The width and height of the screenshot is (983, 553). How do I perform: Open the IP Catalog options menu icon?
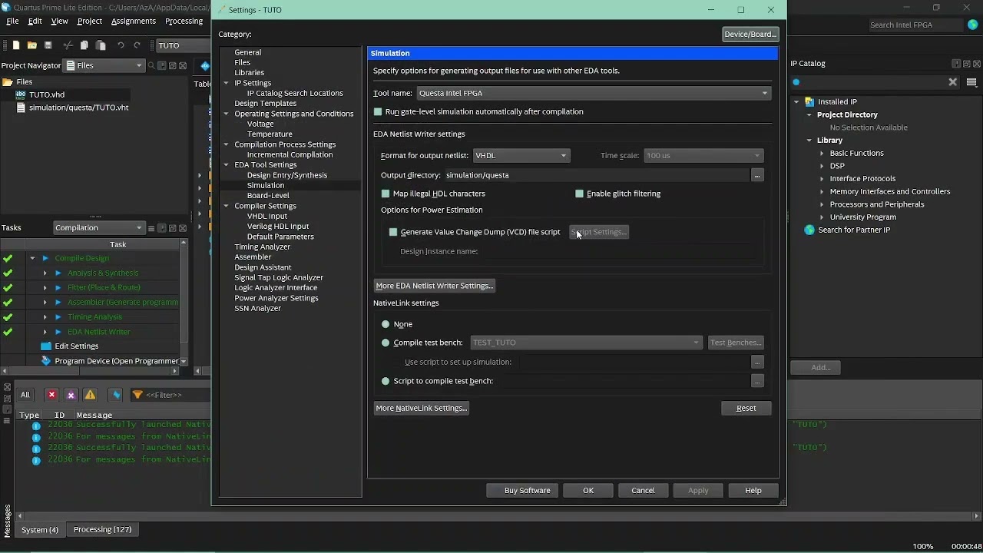pos(971,82)
